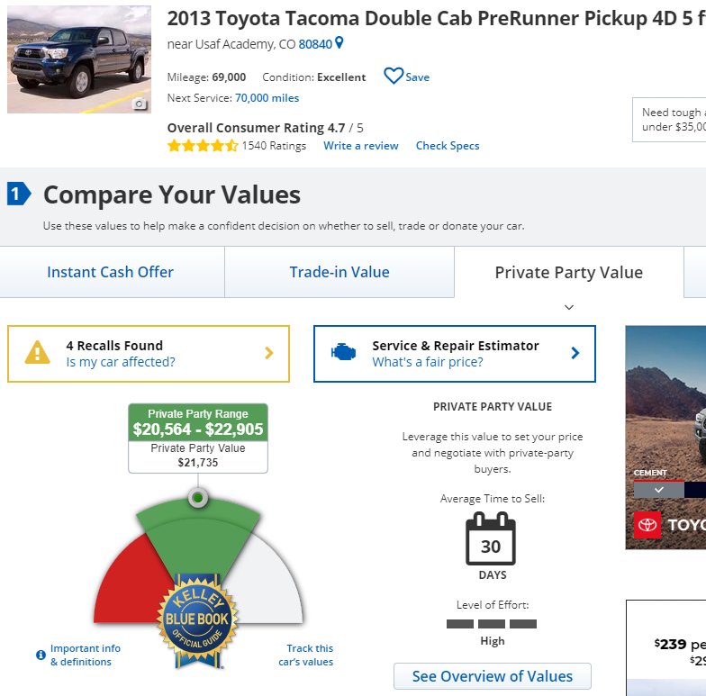Screen dimensions: 706x696
Task: Click the heart Save icon
Action: click(394, 76)
